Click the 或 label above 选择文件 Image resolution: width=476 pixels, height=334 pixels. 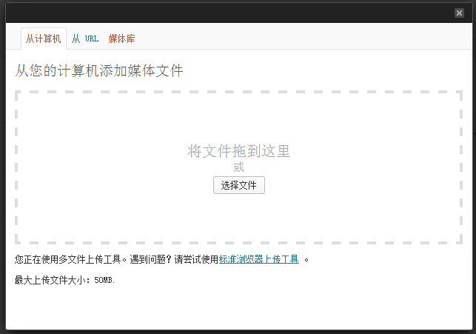[x=238, y=167]
